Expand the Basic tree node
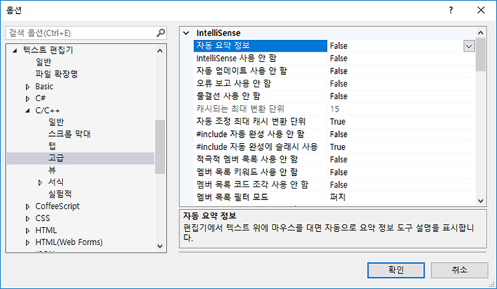 tap(28, 87)
